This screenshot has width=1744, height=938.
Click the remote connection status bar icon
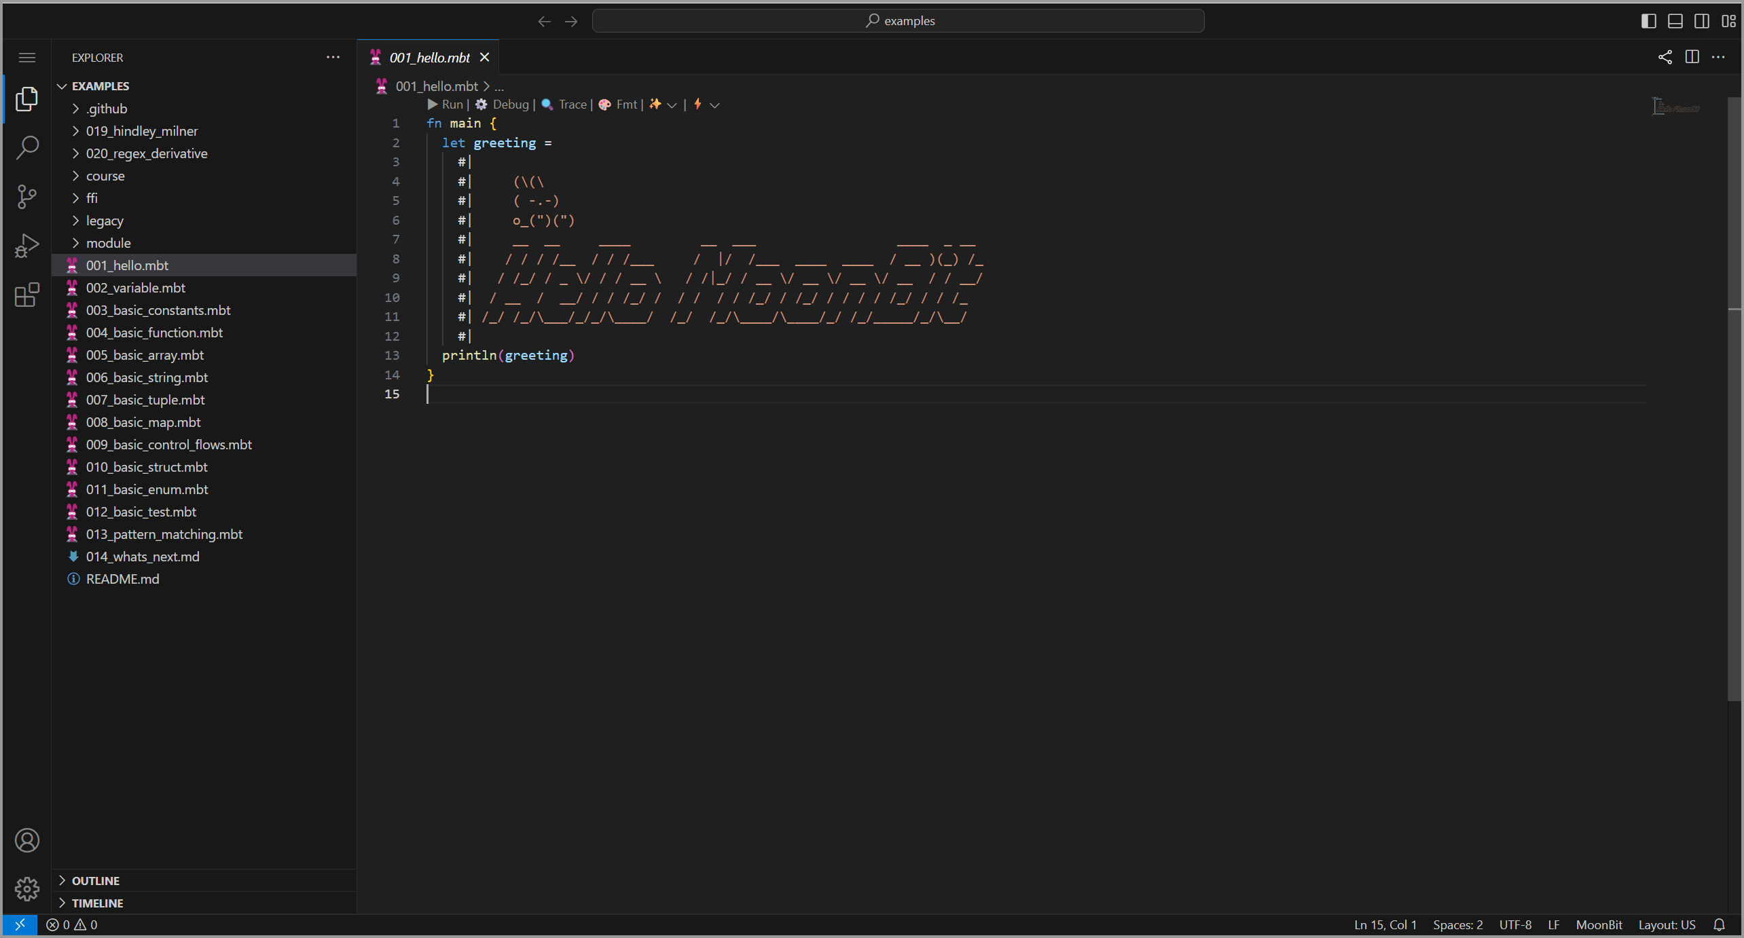pyautogui.click(x=20, y=924)
